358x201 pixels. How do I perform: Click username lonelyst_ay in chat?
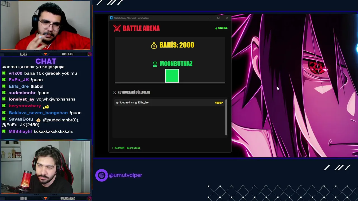click(x=22, y=99)
